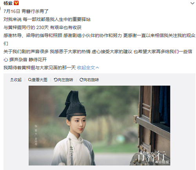Click the small caret after 收起全文
The width and height of the screenshot is (196, 170).
[x=97, y=68]
